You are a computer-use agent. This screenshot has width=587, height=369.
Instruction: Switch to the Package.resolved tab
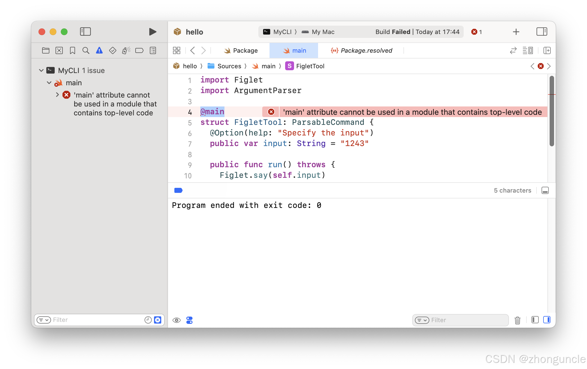coord(362,50)
